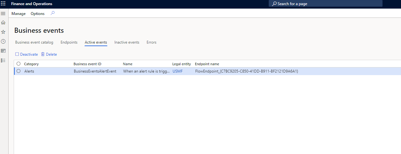This screenshot has height=154, width=401.
Task: Expand the hamburger navigation pane
Action: pos(3,14)
